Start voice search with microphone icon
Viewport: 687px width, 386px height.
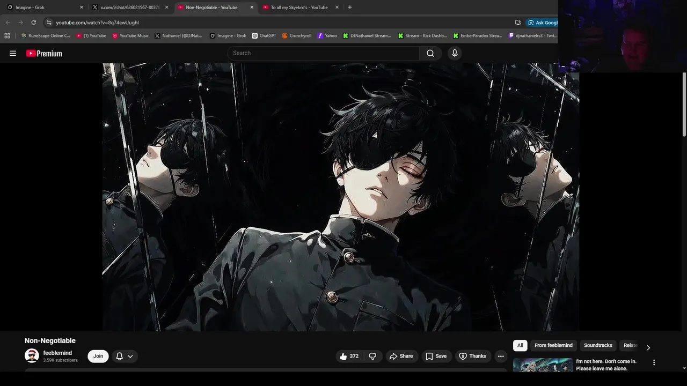click(455, 53)
